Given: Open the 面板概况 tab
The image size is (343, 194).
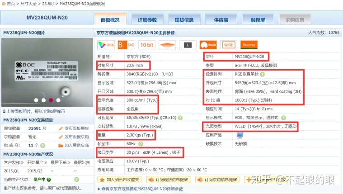Looking at the screenshot, I should point(110,19).
